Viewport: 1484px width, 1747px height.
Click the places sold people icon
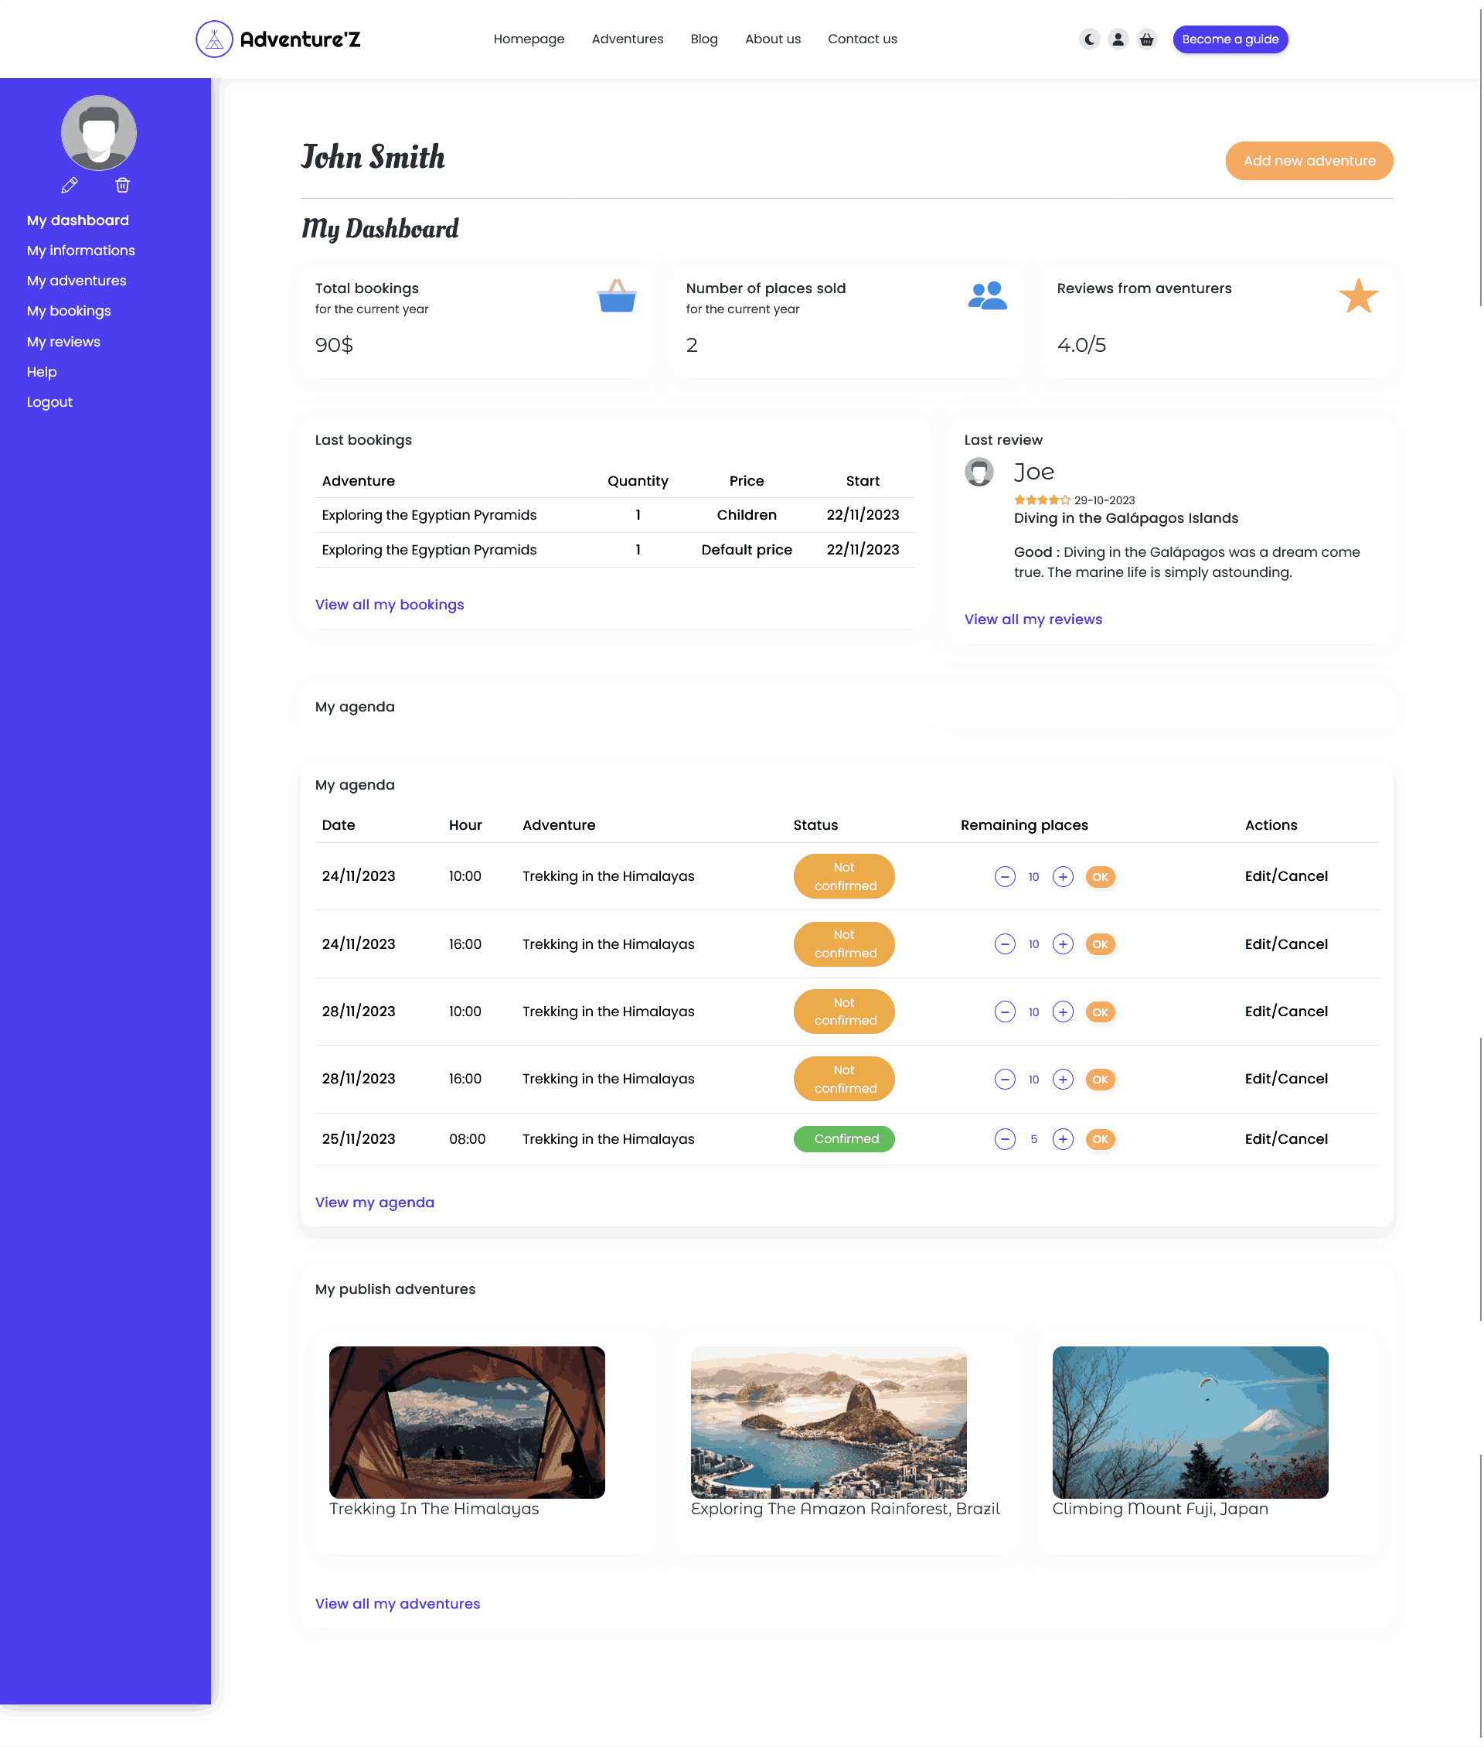click(x=988, y=296)
